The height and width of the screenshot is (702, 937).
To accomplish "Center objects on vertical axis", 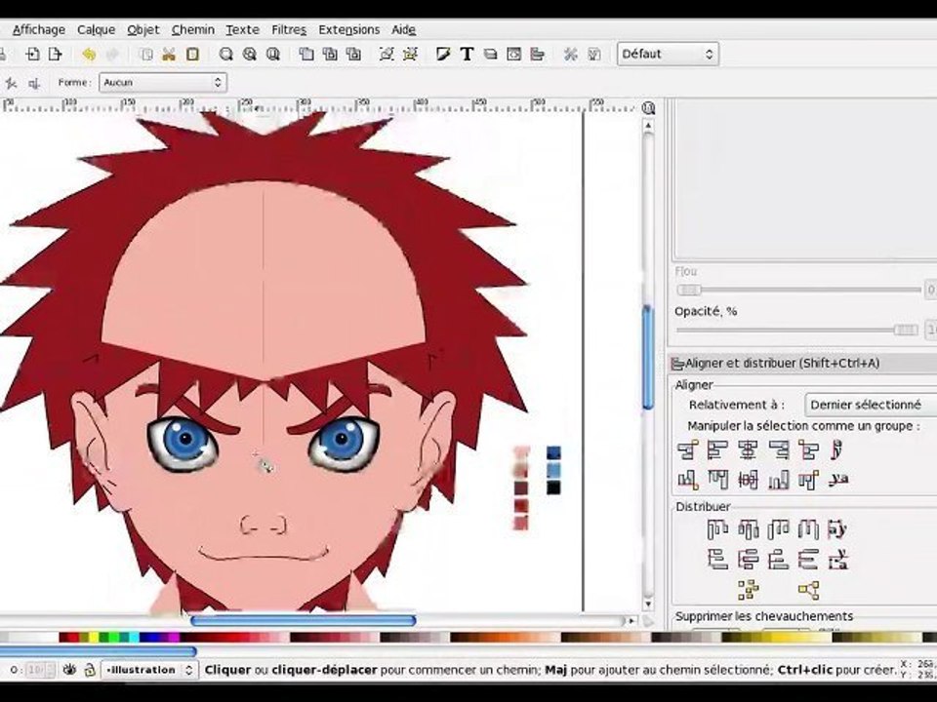I will point(748,449).
